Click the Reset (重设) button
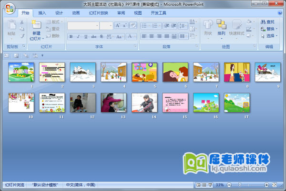The height and width of the screenshot is (191, 286). [x=53, y=29]
